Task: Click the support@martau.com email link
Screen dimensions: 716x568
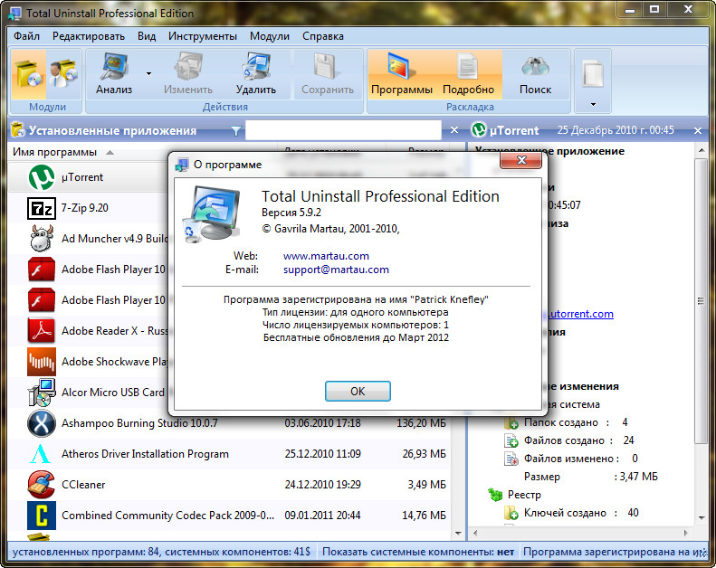Action: pyautogui.click(x=336, y=270)
